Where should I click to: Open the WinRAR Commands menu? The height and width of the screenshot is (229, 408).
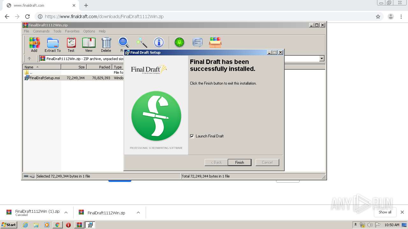[41, 31]
